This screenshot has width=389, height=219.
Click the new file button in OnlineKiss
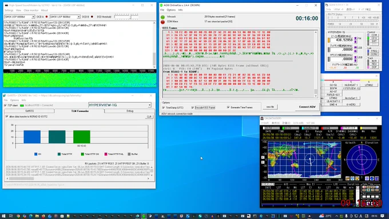tap(270, 107)
